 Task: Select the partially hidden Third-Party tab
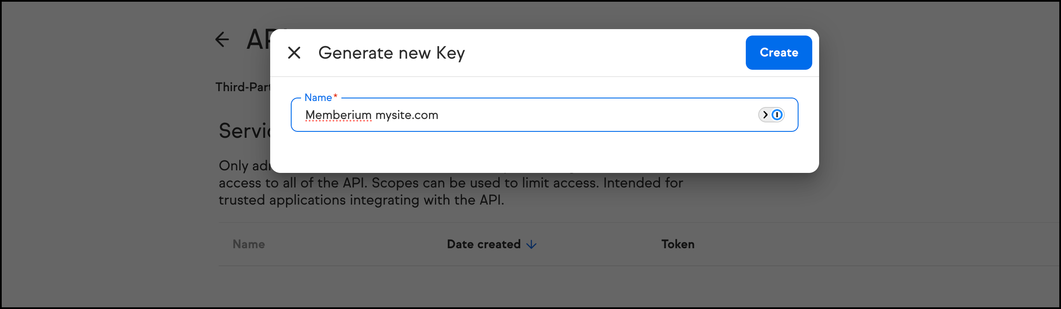tap(243, 87)
